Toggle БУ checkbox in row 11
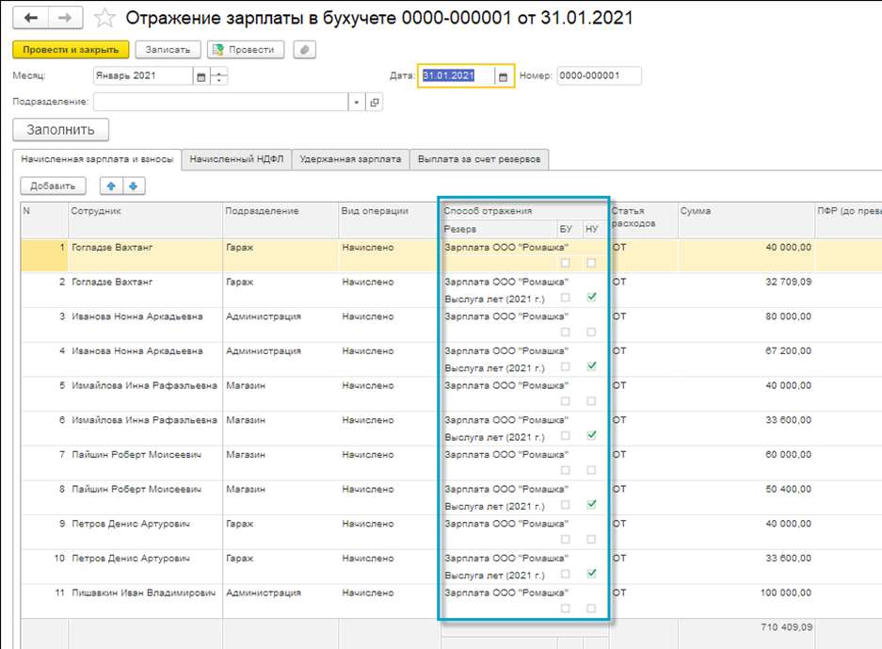 (x=566, y=608)
